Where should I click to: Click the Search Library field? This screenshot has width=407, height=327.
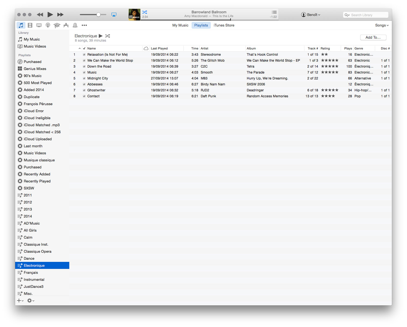366,15
